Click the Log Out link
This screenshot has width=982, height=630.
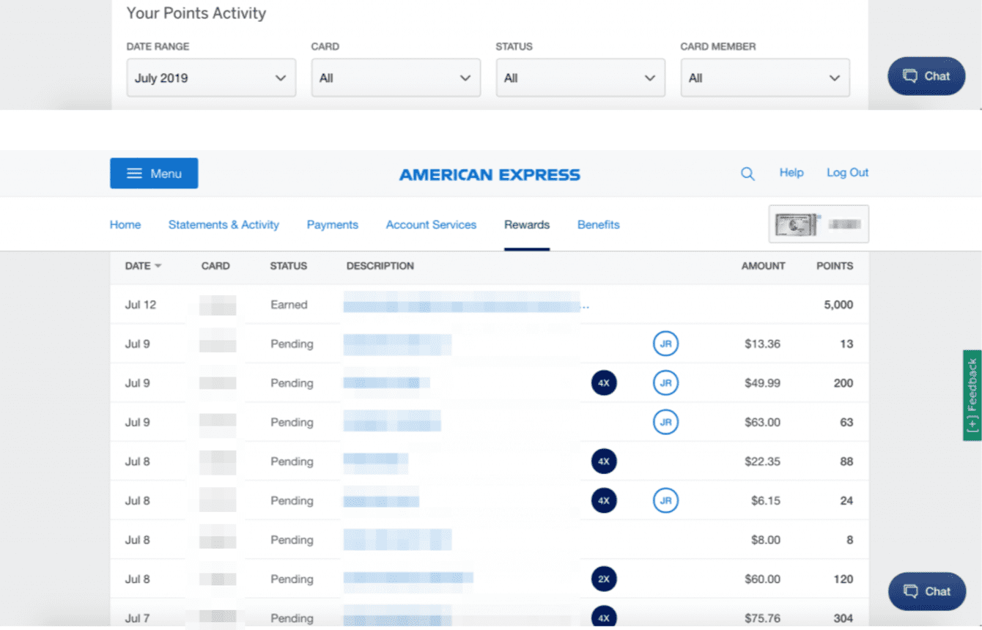848,173
